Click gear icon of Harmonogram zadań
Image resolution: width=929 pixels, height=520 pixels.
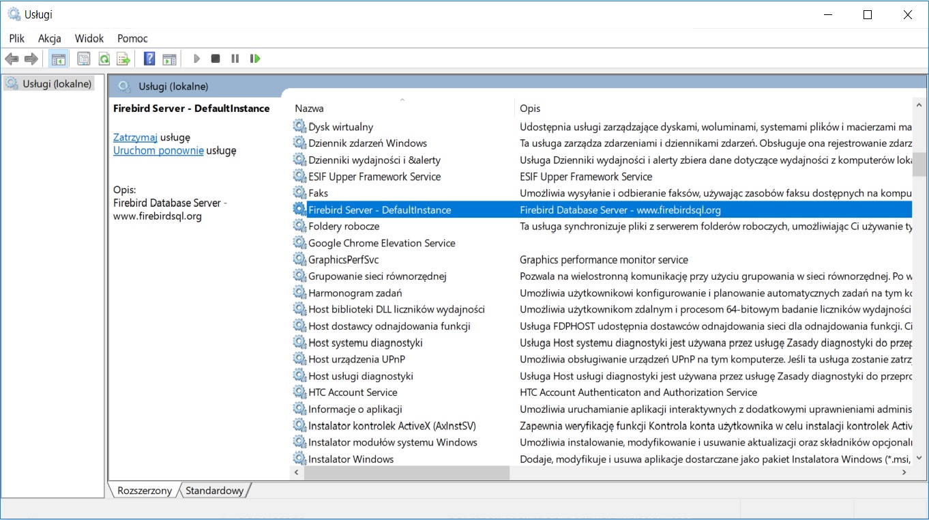click(x=299, y=293)
